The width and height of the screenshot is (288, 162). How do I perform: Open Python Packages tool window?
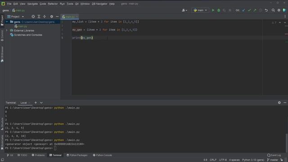tap(77, 155)
